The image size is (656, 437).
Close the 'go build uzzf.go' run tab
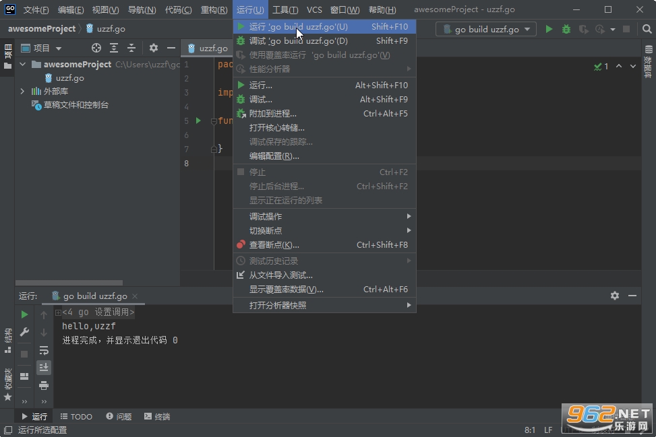(x=135, y=296)
